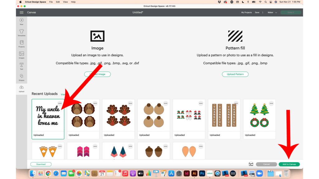Screen dimensions: 319x179
Task: Expand the Maker machine dropdown
Action: tap(272, 12)
